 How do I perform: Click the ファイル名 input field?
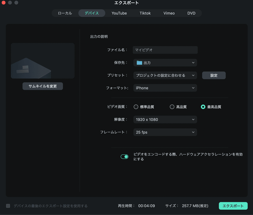[165, 50]
